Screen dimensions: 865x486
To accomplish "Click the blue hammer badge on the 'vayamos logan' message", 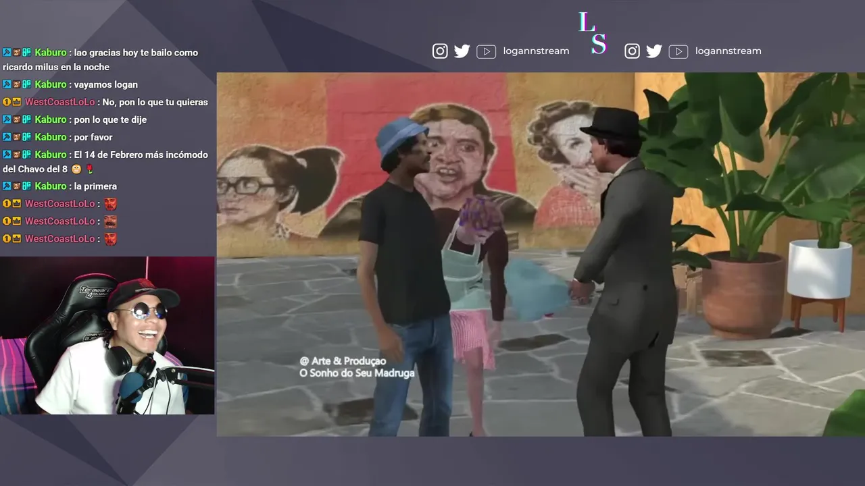I will (7, 84).
